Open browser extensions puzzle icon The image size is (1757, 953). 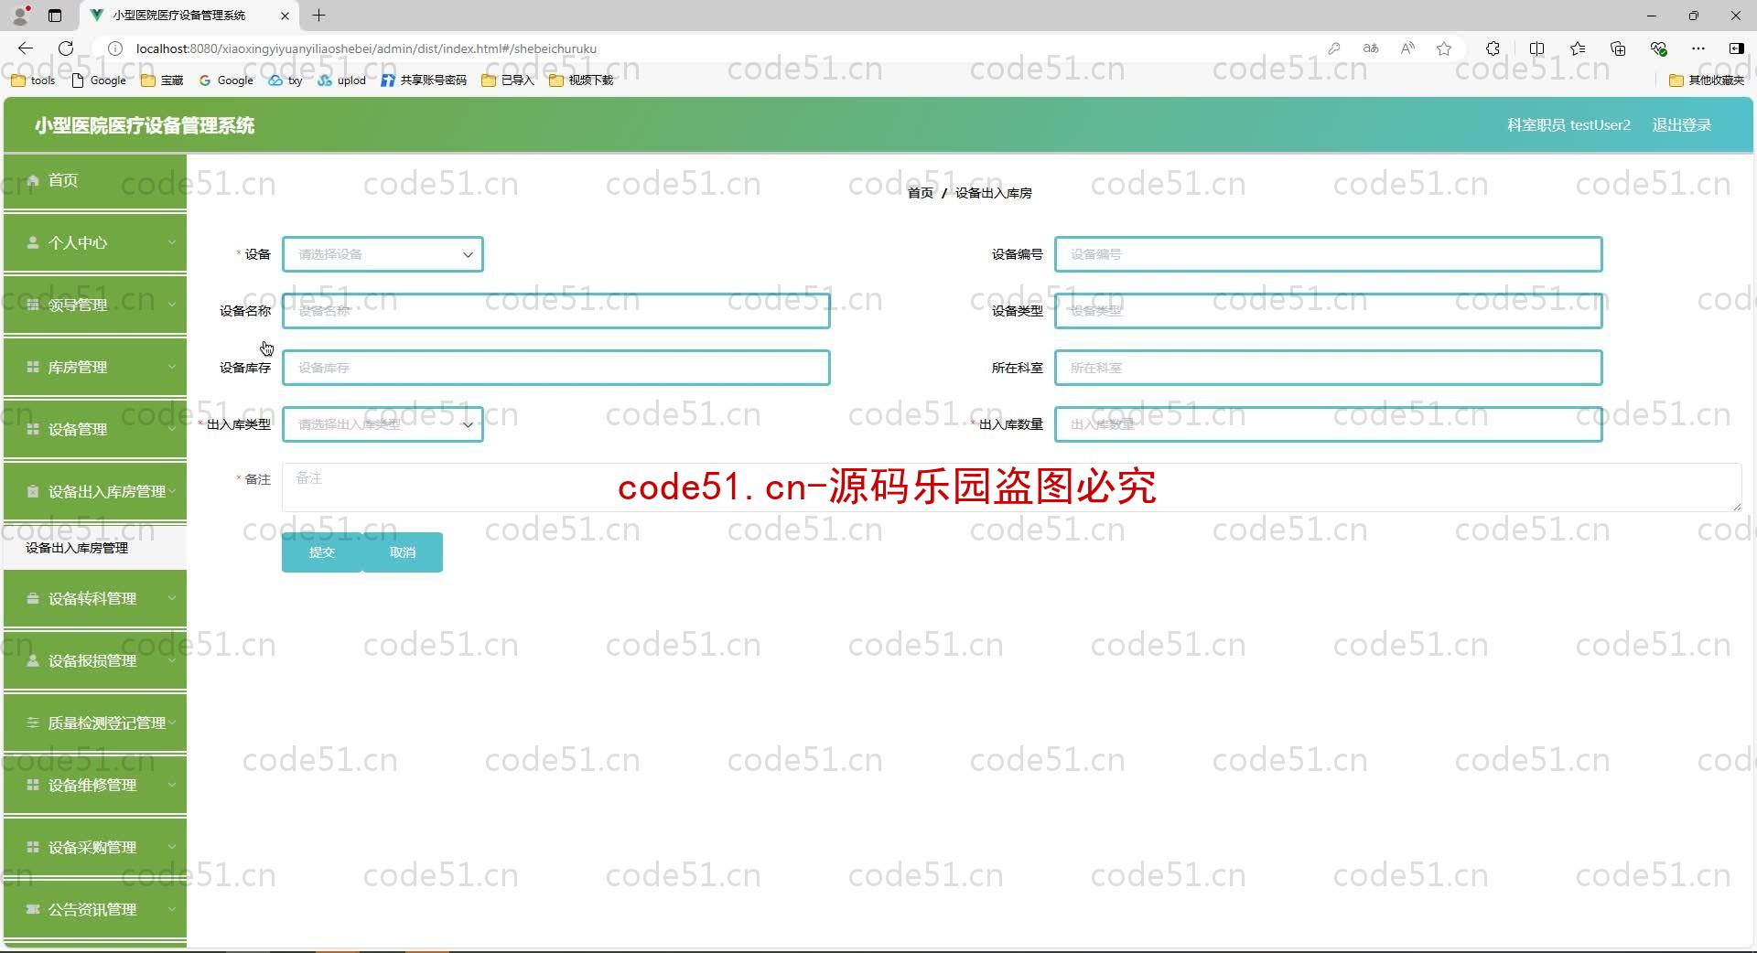[1493, 48]
